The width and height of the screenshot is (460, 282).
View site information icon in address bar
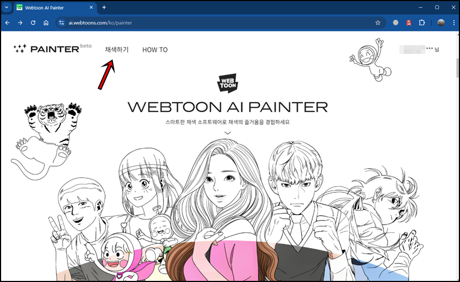pos(61,23)
